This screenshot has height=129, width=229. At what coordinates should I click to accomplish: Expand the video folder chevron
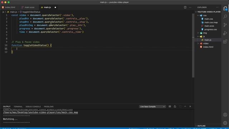pos(198,43)
